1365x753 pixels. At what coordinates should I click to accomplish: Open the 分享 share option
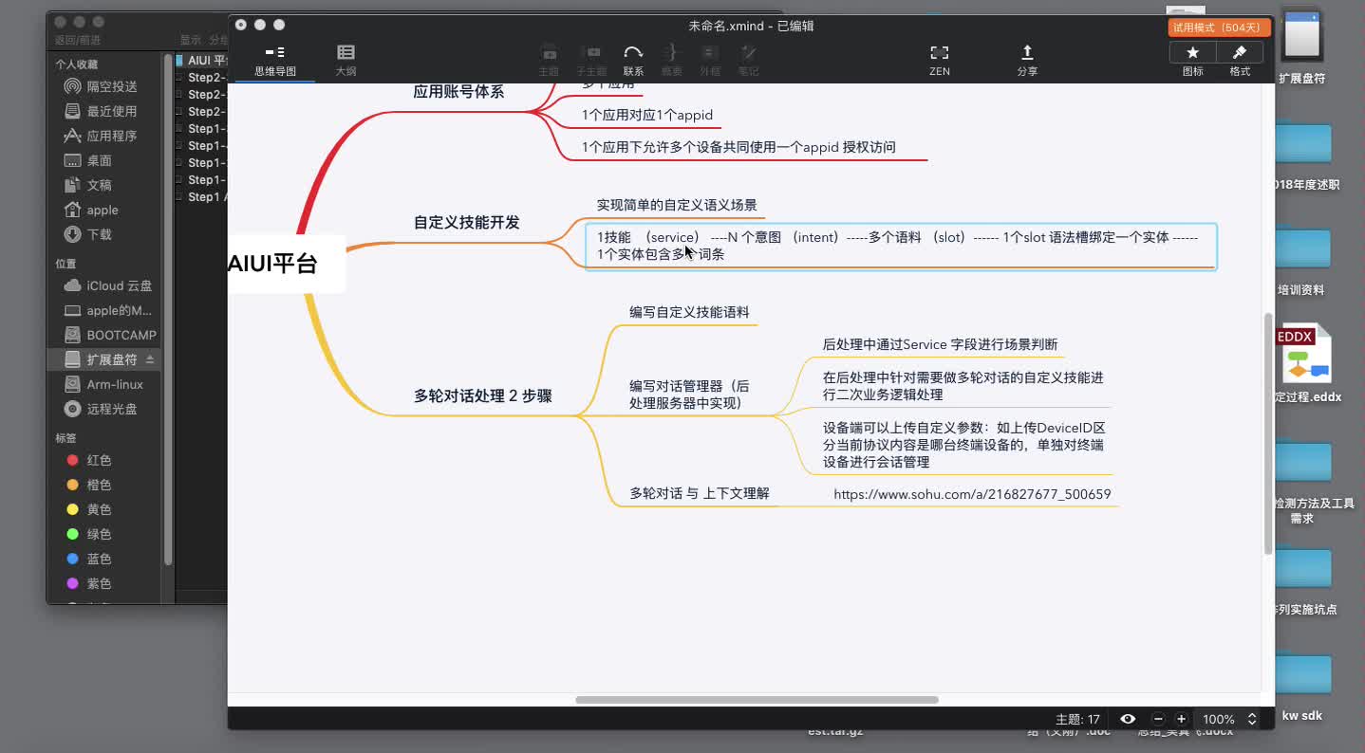(1027, 61)
